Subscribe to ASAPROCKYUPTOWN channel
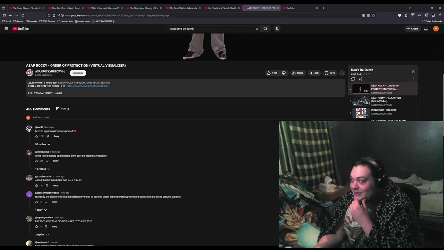444x250 pixels. point(78,73)
